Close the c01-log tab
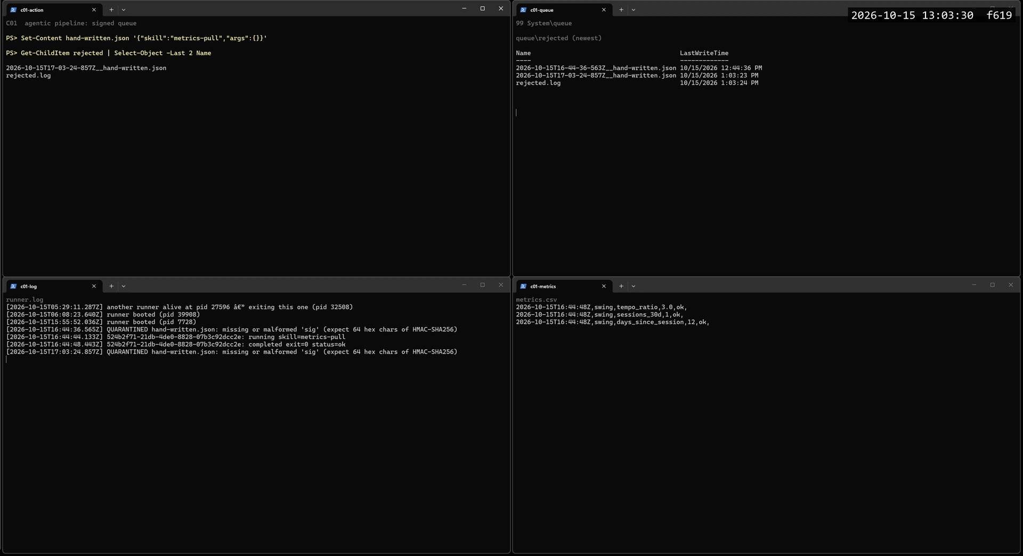Image resolution: width=1023 pixels, height=556 pixels. click(94, 286)
